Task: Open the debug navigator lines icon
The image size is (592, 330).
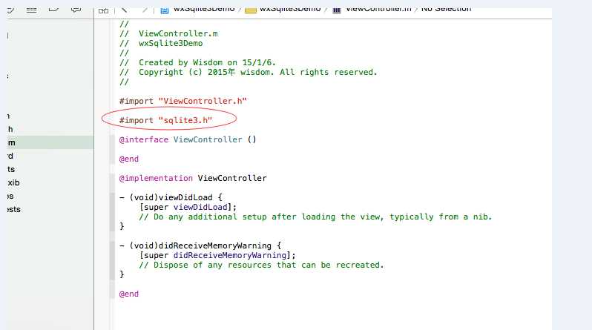Action: (x=31, y=10)
